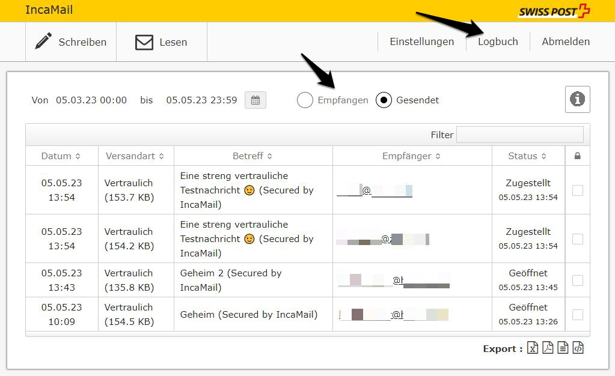The height and width of the screenshot is (376, 615).
Task: Click Testnachricht subject in 153.7 KB row
Action: click(x=246, y=190)
